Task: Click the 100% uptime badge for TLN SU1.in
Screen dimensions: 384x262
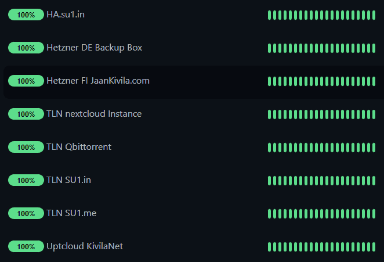Action: 26,180
